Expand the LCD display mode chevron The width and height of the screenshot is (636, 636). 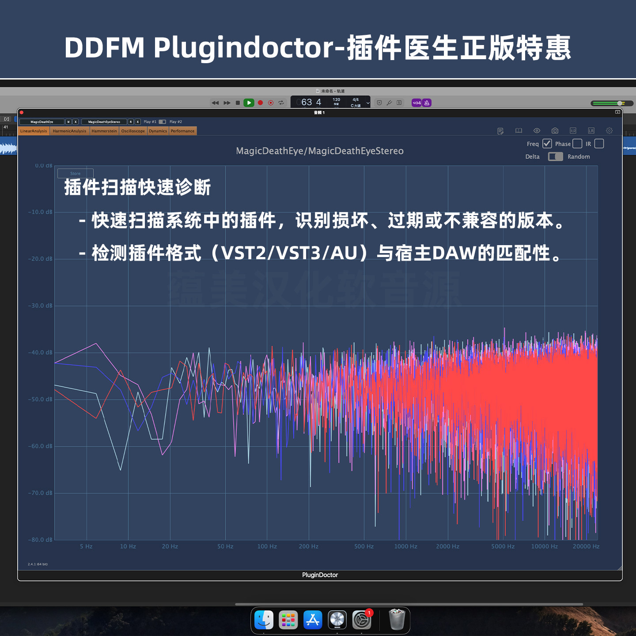click(x=368, y=103)
